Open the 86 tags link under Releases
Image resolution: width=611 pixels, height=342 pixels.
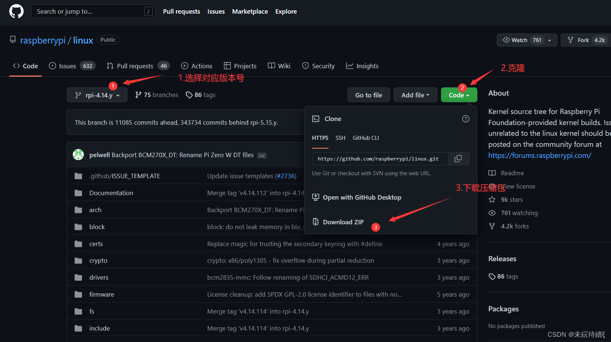(x=504, y=276)
